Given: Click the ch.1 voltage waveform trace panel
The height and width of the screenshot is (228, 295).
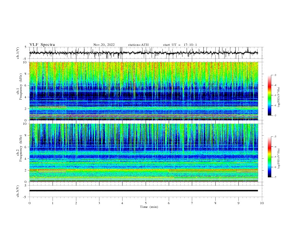Looking at the screenshot, I should pos(146,53).
